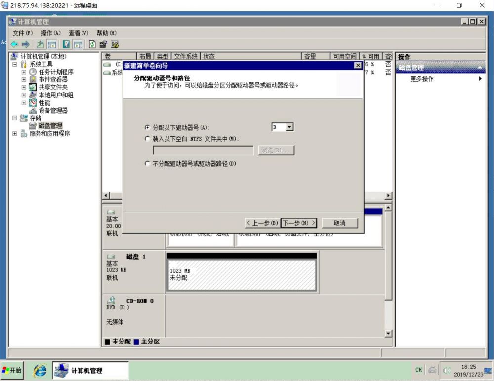494x381 pixels.
Task: Click the 取消 button in wizard
Action: click(339, 223)
